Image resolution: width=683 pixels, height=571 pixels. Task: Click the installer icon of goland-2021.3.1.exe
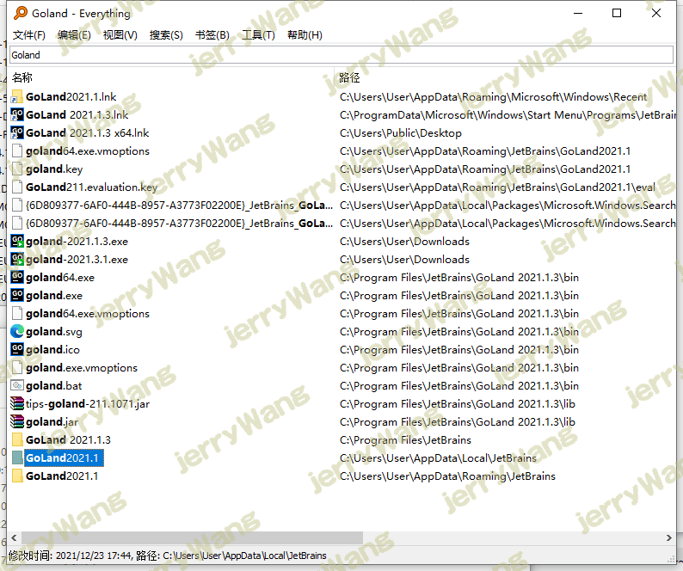pos(17,260)
